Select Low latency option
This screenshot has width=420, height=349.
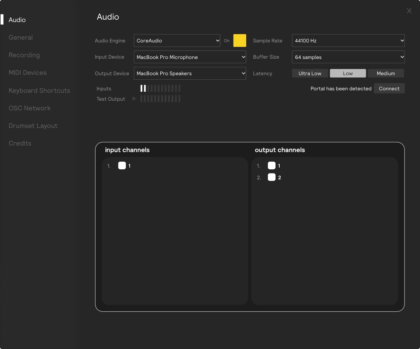(348, 73)
